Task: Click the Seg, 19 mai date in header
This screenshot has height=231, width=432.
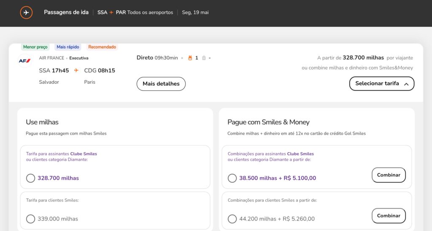Action: (195, 13)
